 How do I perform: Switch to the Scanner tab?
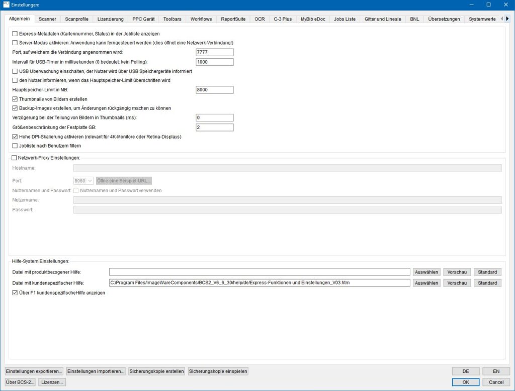(x=47, y=19)
